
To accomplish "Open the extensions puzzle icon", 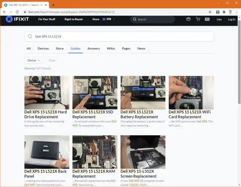I will (x=224, y=12).
